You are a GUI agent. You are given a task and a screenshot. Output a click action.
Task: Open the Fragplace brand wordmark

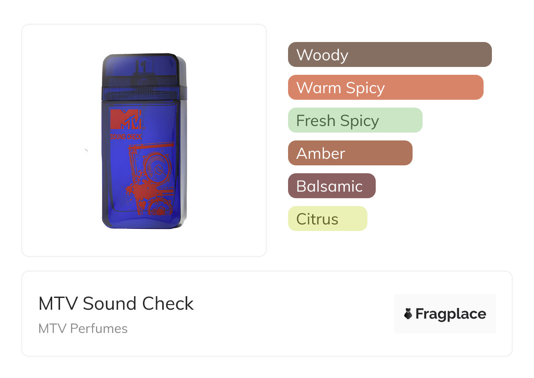(x=451, y=314)
